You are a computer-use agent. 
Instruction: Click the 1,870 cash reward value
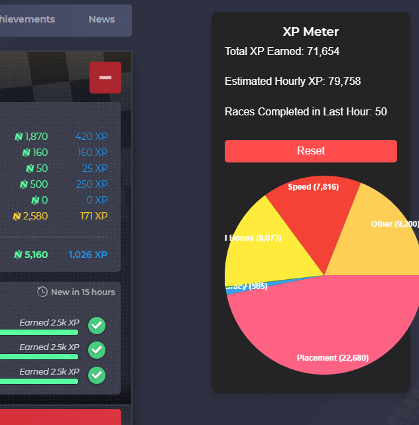click(x=31, y=137)
